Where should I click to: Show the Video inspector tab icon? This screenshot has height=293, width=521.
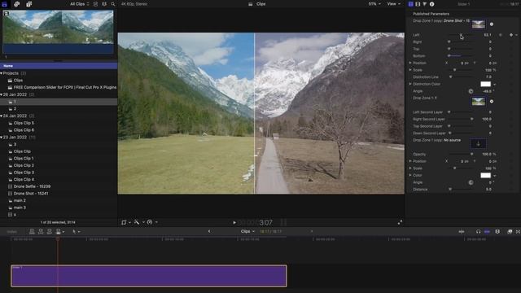(410, 4)
